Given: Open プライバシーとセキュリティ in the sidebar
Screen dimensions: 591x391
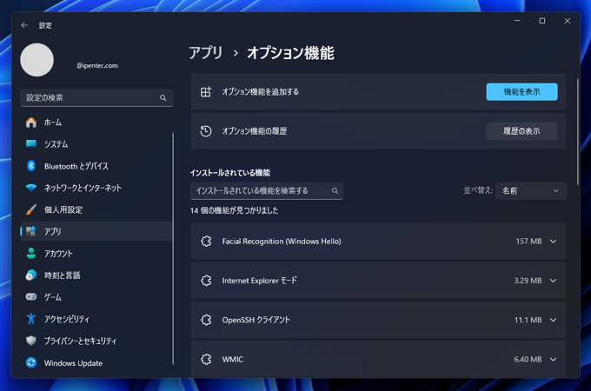Looking at the screenshot, I should coord(96,341).
